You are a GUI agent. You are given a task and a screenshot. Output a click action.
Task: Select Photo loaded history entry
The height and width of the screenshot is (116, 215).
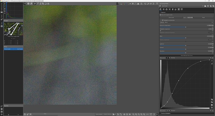click(x=13, y=49)
